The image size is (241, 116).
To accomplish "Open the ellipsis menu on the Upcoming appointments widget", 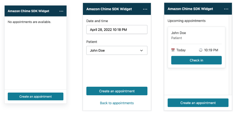I will tap(226, 9).
